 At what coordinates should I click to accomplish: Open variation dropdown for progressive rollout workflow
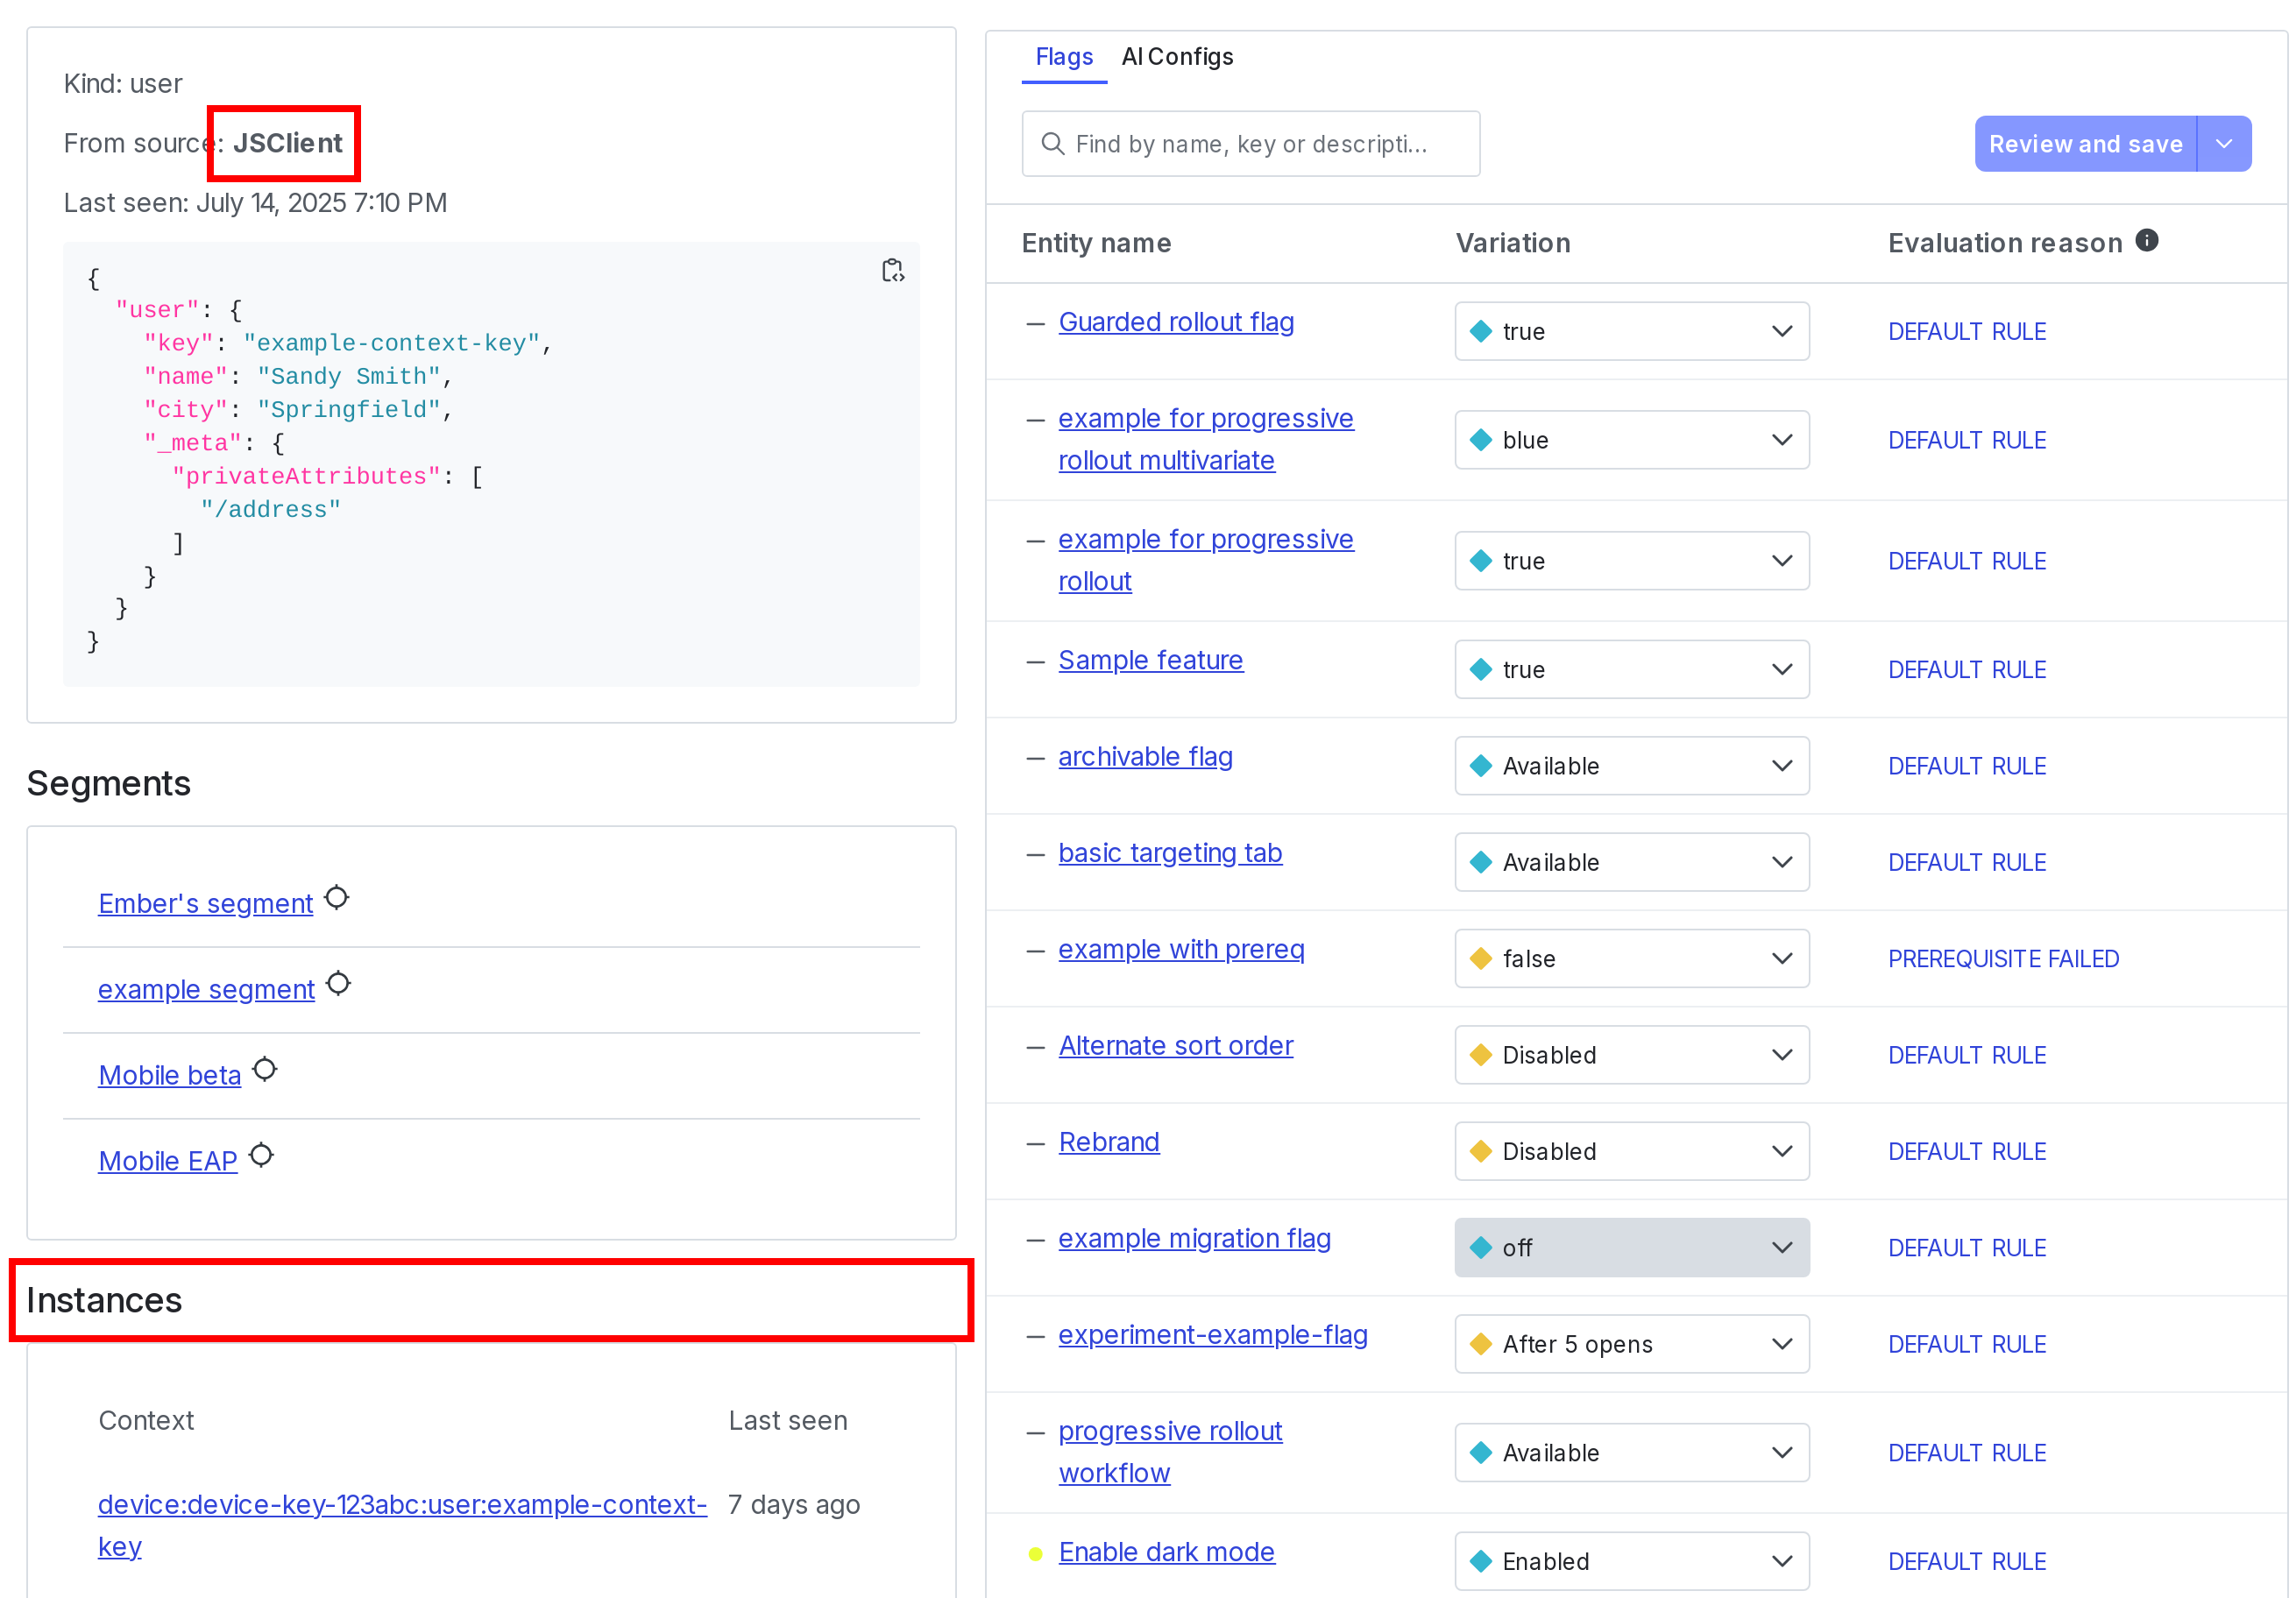tap(1632, 1453)
